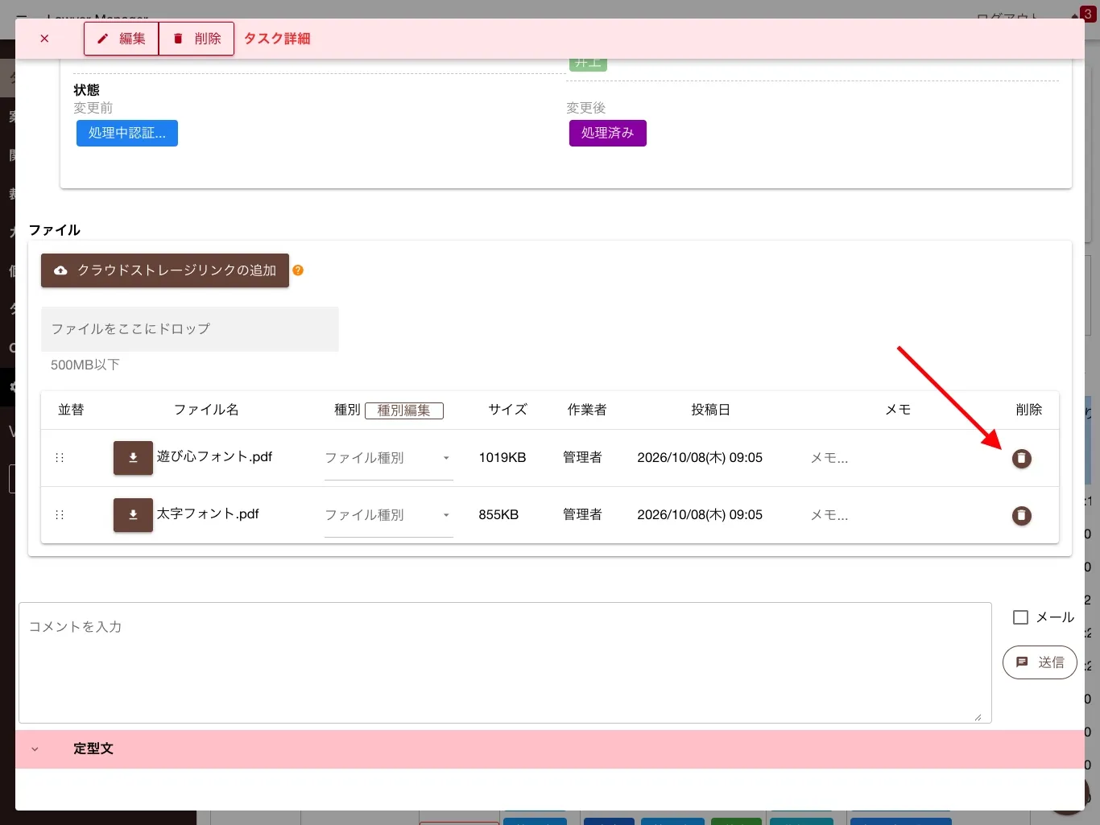Click the コメントを入力 comment box
Viewport: 1100px width, 825px height.
[505, 662]
